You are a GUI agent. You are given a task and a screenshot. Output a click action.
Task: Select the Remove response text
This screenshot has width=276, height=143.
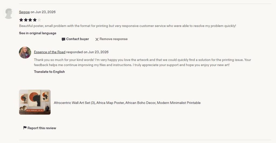click(113, 39)
